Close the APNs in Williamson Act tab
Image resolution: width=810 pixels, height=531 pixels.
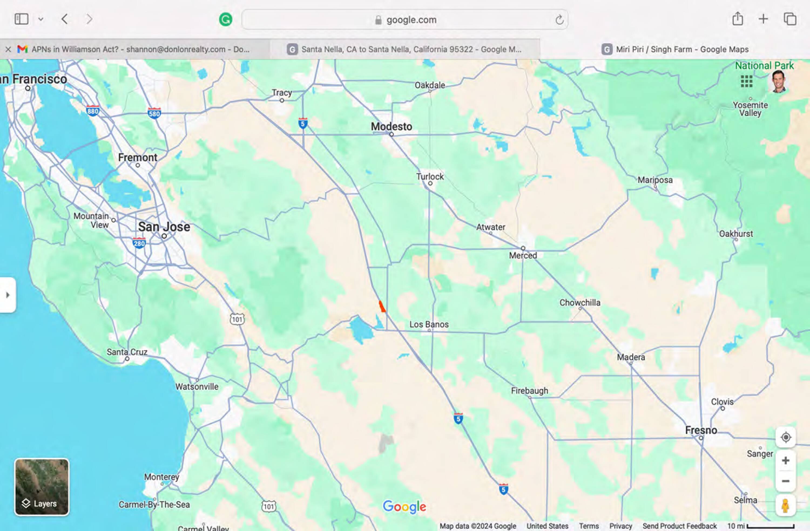coord(8,49)
